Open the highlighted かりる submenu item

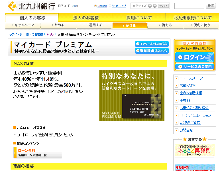pos(130,25)
